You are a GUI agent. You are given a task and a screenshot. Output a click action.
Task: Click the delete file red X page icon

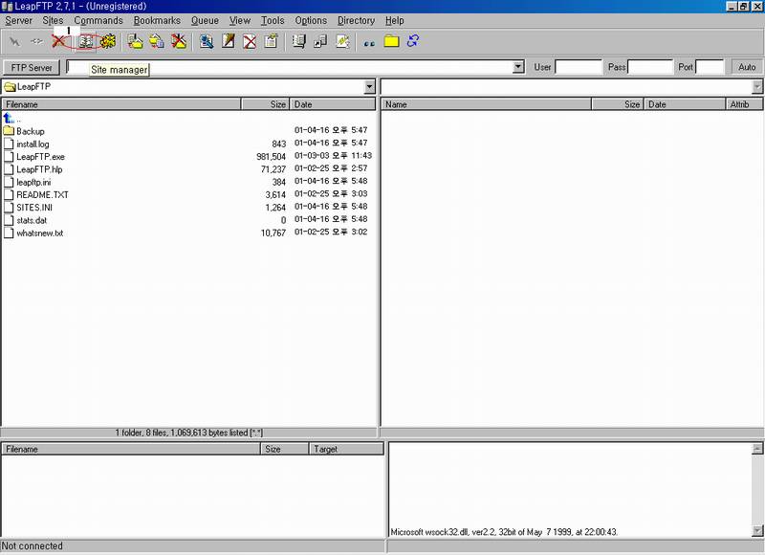point(250,41)
